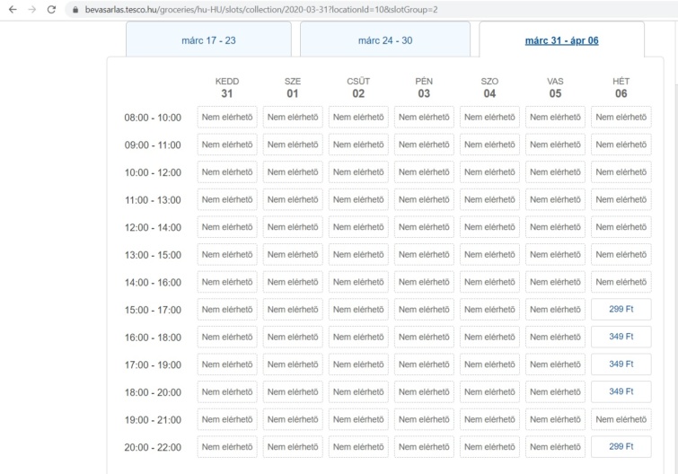Click Saturday 04 unavailable 20:00 - 22:00 slot

click(x=490, y=447)
